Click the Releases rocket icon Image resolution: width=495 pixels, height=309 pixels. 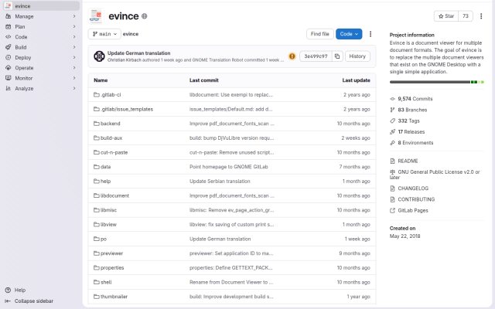392,132
